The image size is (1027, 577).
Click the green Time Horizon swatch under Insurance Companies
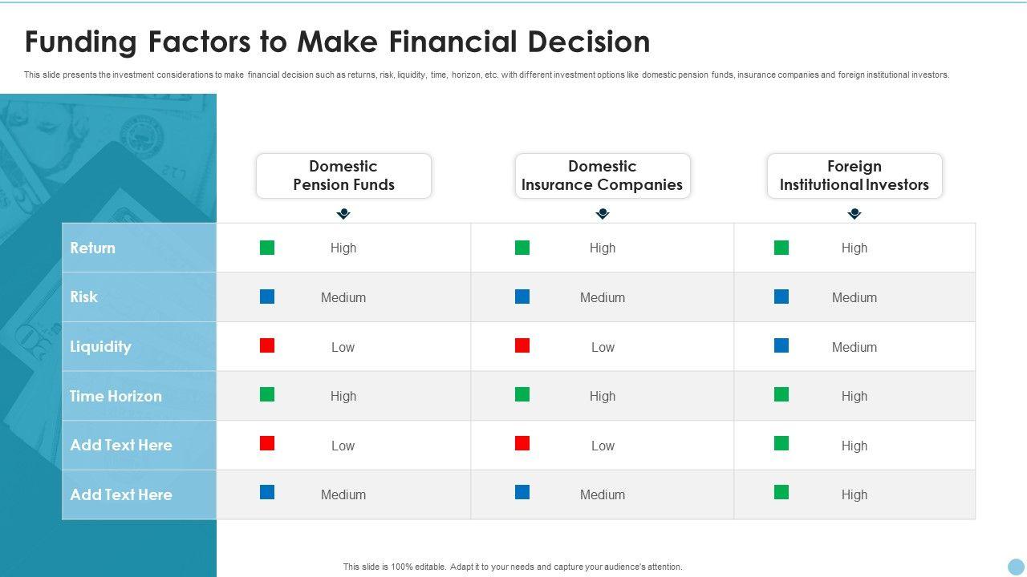(x=522, y=394)
